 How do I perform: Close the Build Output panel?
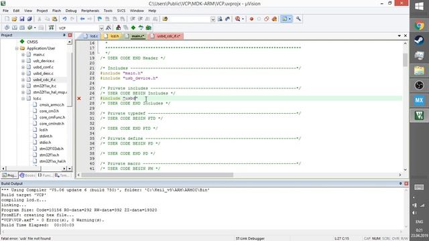(x=406, y=183)
